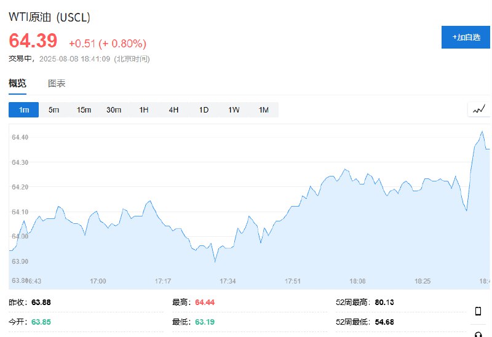Open the 图表 chart tab
This screenshot has width=492, height=337.
pyautogui.click(x=57, y=83)
